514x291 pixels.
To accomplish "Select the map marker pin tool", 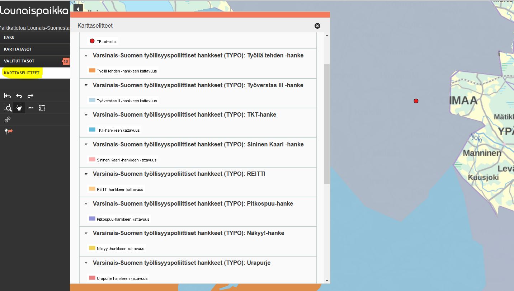I will 8,131.
